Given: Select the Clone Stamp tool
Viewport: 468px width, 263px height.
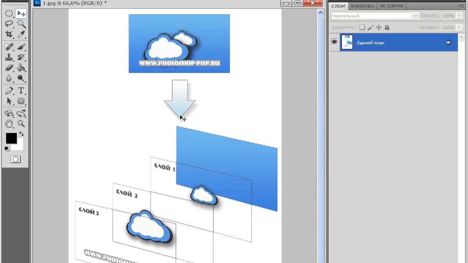Looking at the screenshot, I should coord(9,57).
